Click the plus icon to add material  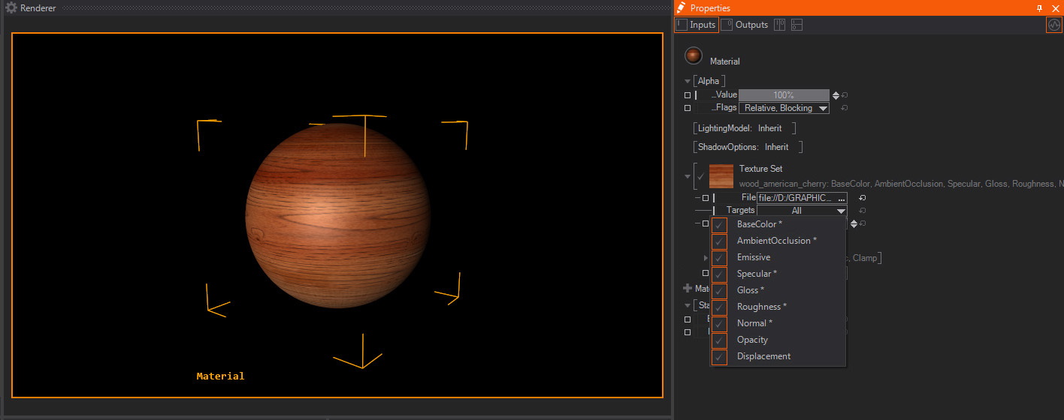(x=687, y=288)
